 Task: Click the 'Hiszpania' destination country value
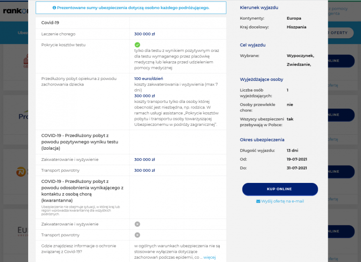[296, 27]
